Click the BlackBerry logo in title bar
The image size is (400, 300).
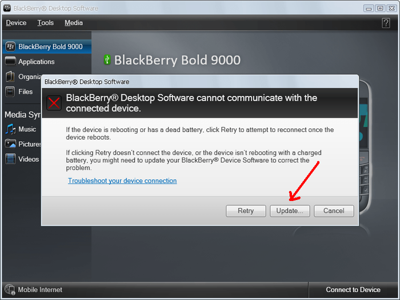[7, 8]
